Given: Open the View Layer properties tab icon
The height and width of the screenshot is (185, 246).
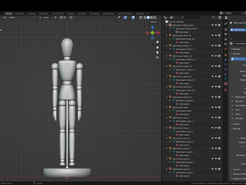Looking at the screenshot, I should (x=225, y=39).
